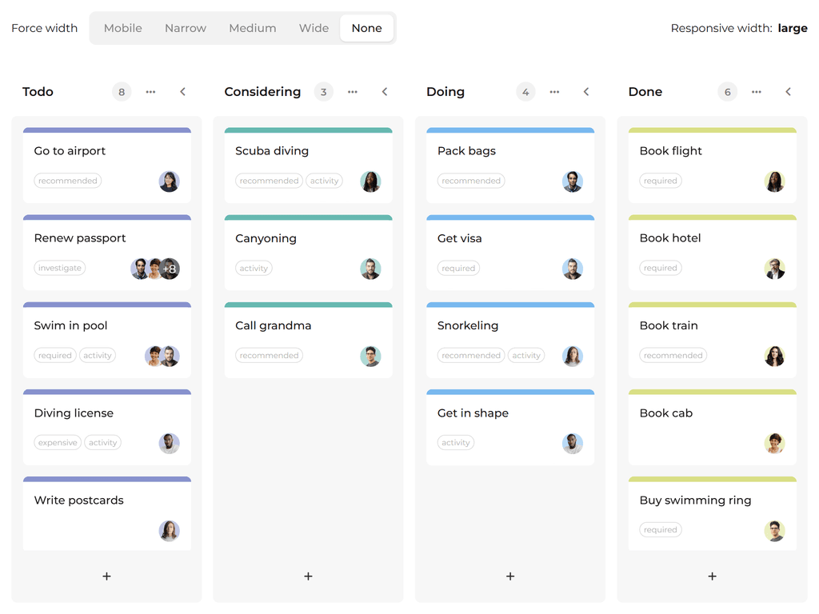Viewport: 819px width, 614px height.
Task: Collapse the Doing column
Action: [586, 92]
